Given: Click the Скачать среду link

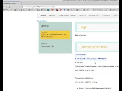Looking at the screenshot, I should (80, 55).
